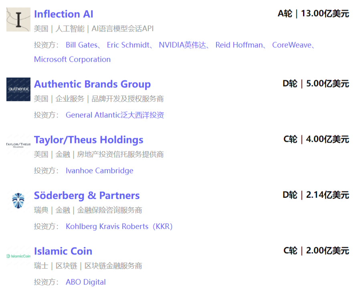Image resolution: width=360 pixels, height=293 pixels.
Task: Open the Ivanhoe Cambridge investor link
Action: 99,171
